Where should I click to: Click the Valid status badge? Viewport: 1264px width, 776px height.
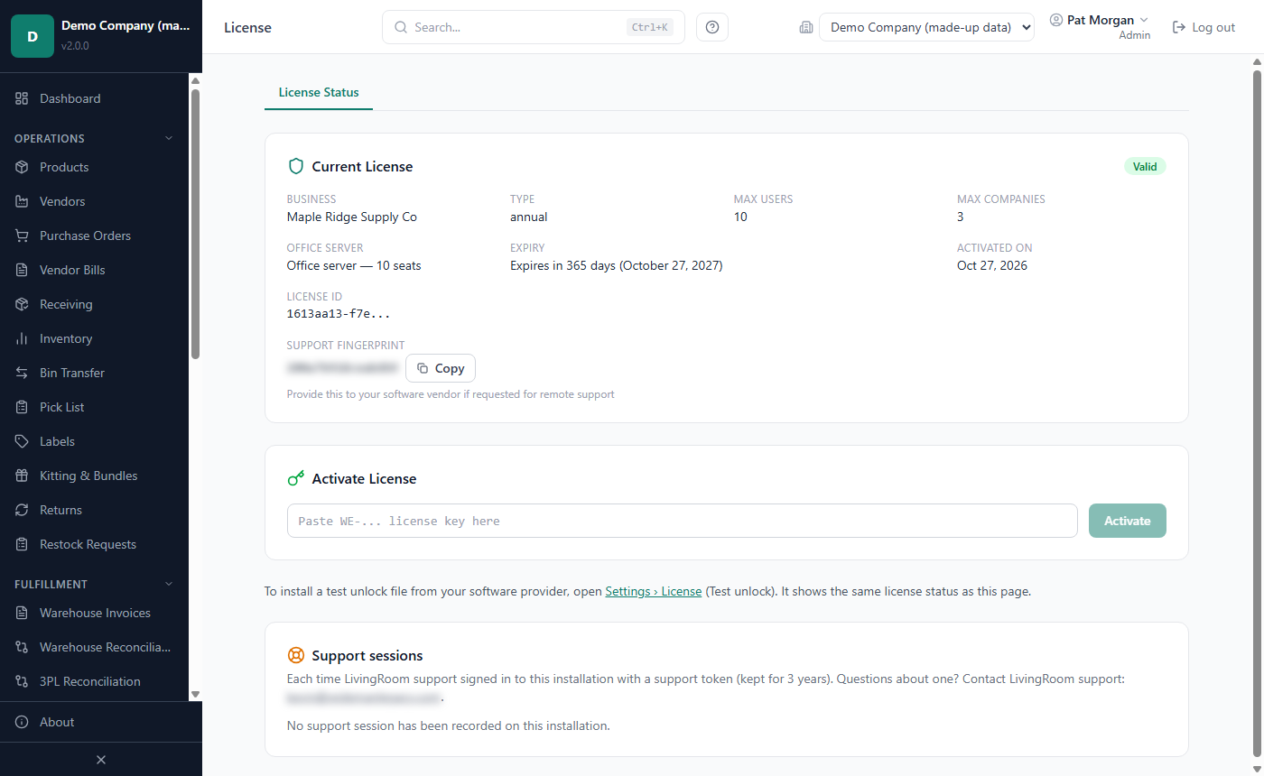point(1145,166)
